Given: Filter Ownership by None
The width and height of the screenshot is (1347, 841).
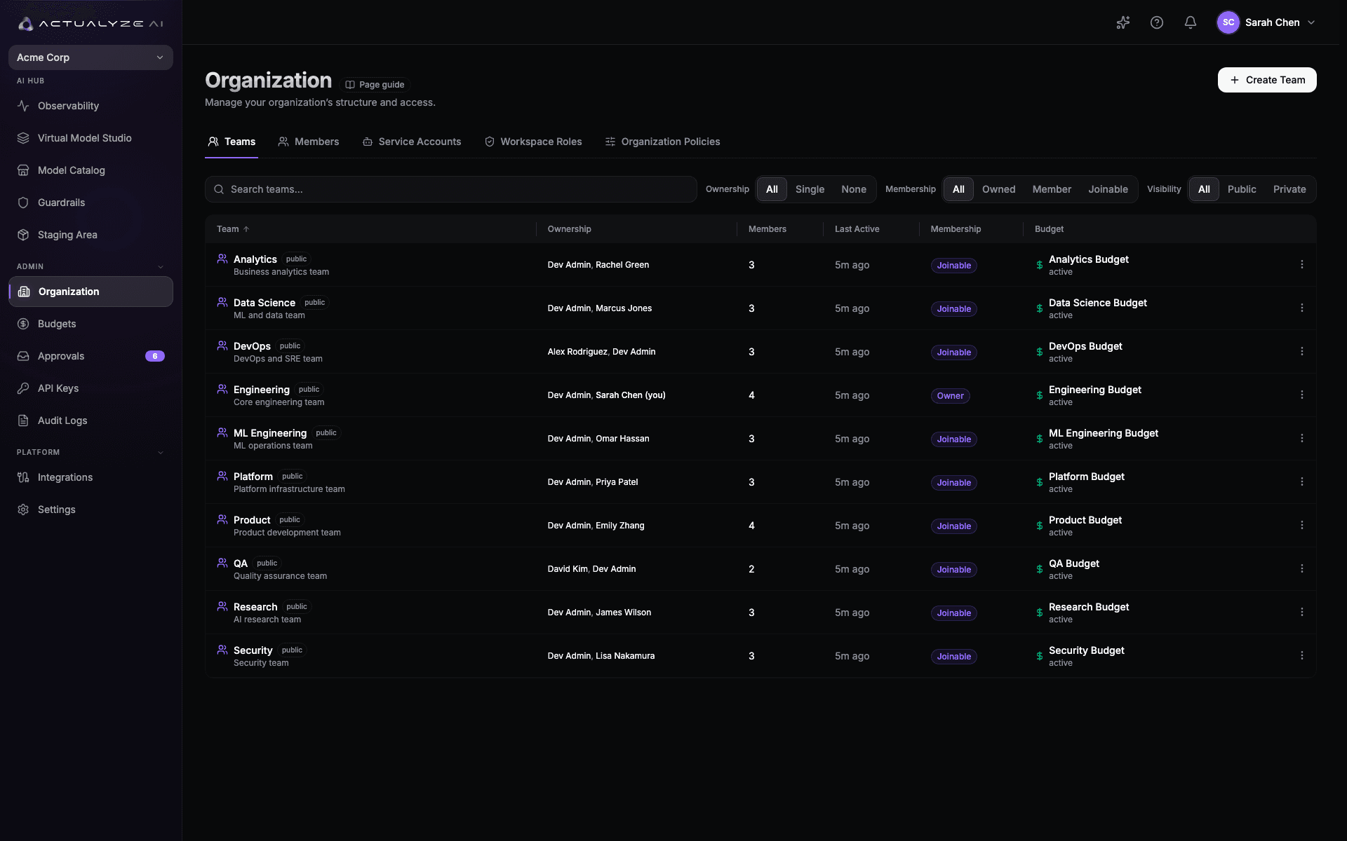Looking at the screenshot, I should pos(854,189).
